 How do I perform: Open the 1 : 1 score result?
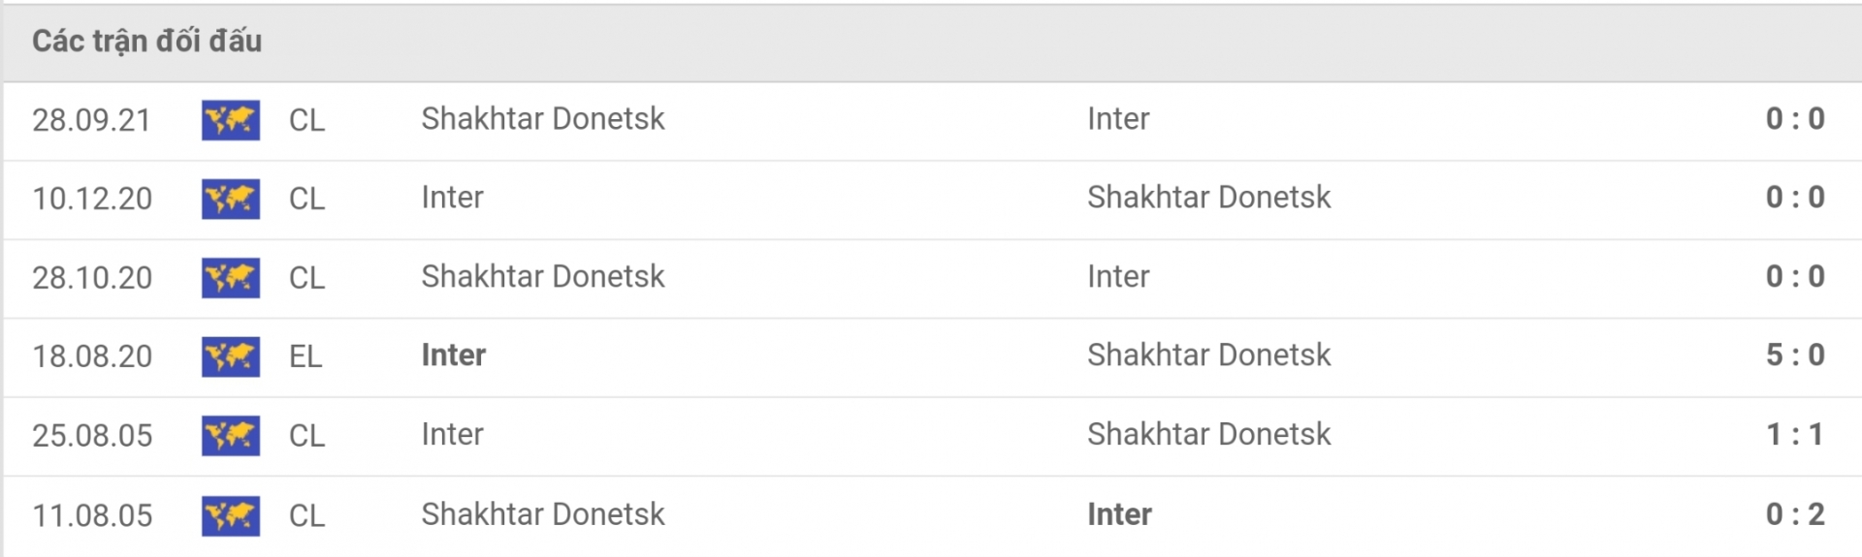click(1795, 435)
